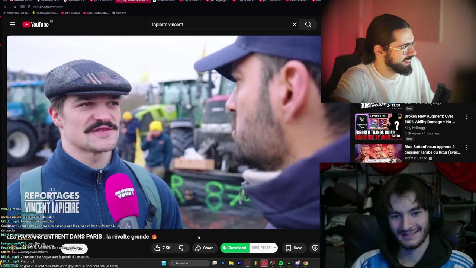Image resolution: width=476 pixels, height=268 pixels.
Task: Launch Photoshop from the taskbar
Action: click(223, 263)
